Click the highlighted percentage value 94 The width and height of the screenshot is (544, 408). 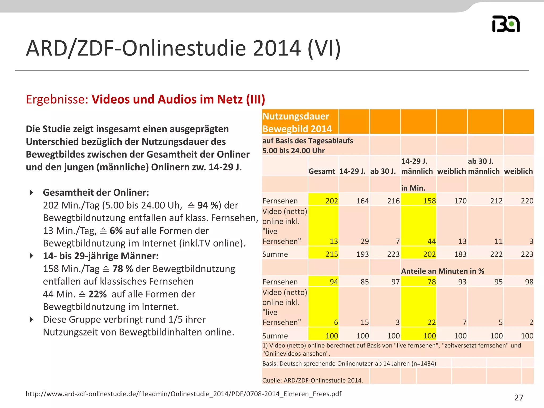pos(334,282)
